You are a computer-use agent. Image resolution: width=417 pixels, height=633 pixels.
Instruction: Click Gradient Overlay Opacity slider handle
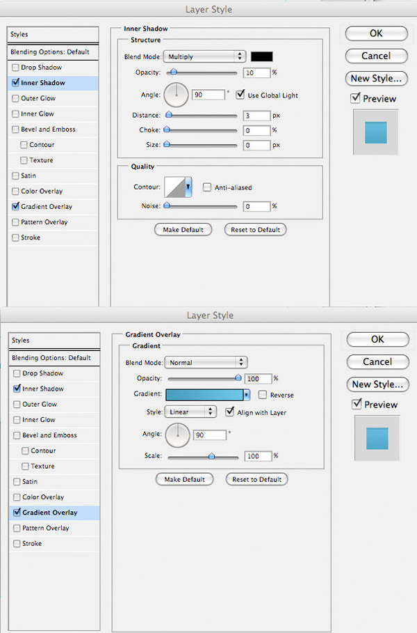pos(238,378)
